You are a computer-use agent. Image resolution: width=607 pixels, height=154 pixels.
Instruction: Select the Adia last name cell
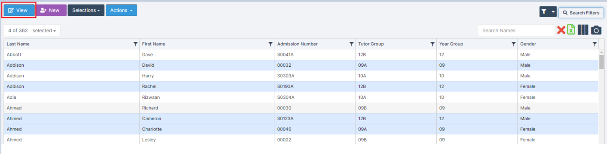(x=12, y=97)
